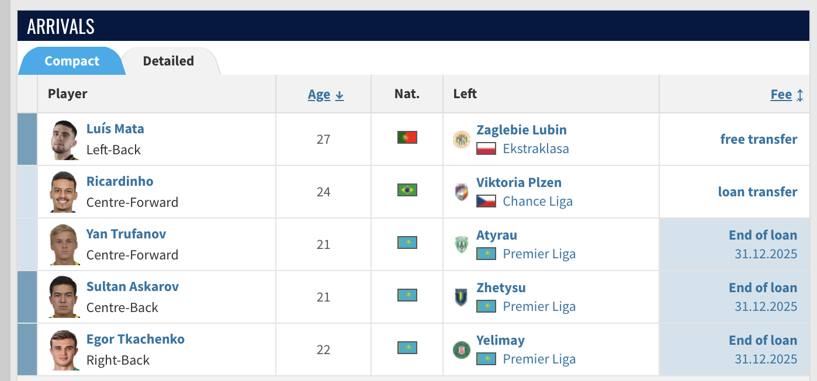Click the Yelimay club crest icon
The image size is (817, 381).
click(x=462, y=349)
